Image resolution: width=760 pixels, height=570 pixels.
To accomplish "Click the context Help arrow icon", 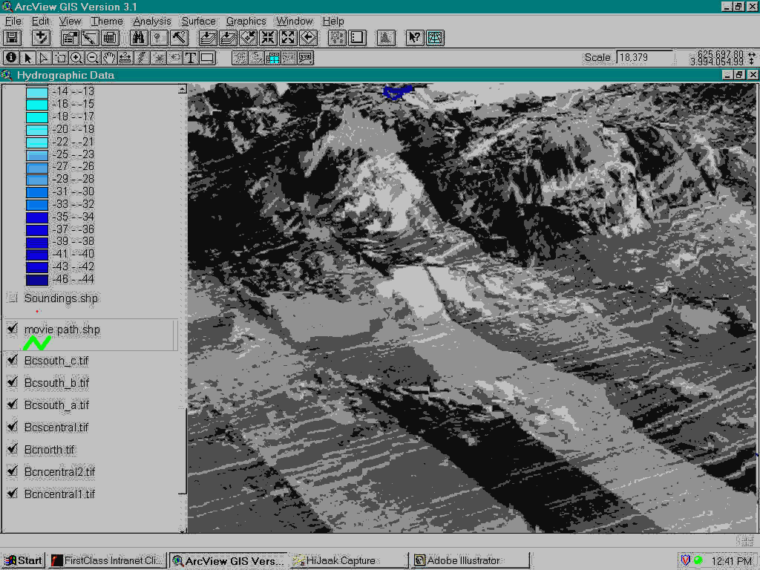I will [x=415, y=38].
